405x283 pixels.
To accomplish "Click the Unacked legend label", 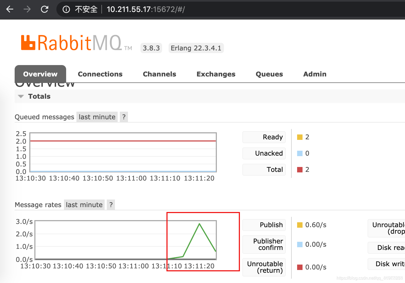I will pyautogui.click(x=264, y=153).
